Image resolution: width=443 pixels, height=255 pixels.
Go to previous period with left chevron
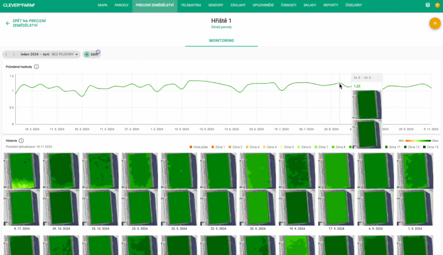[6, 54]
